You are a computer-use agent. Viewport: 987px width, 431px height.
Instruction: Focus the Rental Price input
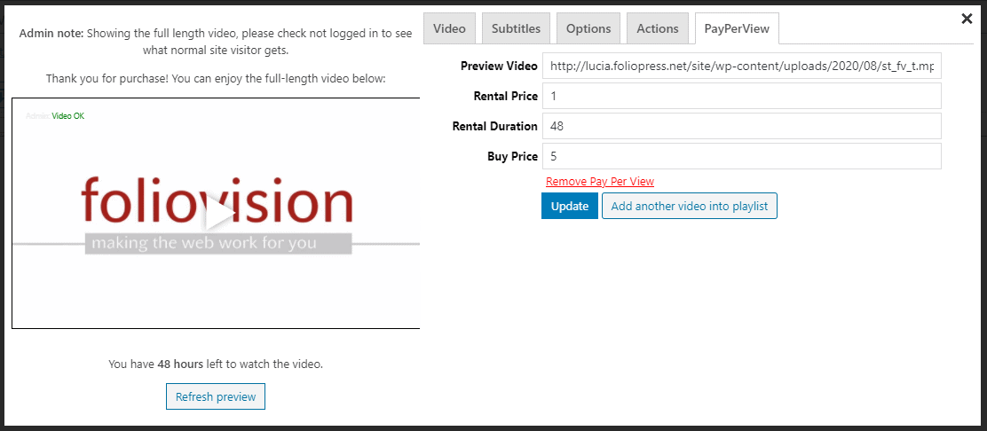[x=741, y=97]
